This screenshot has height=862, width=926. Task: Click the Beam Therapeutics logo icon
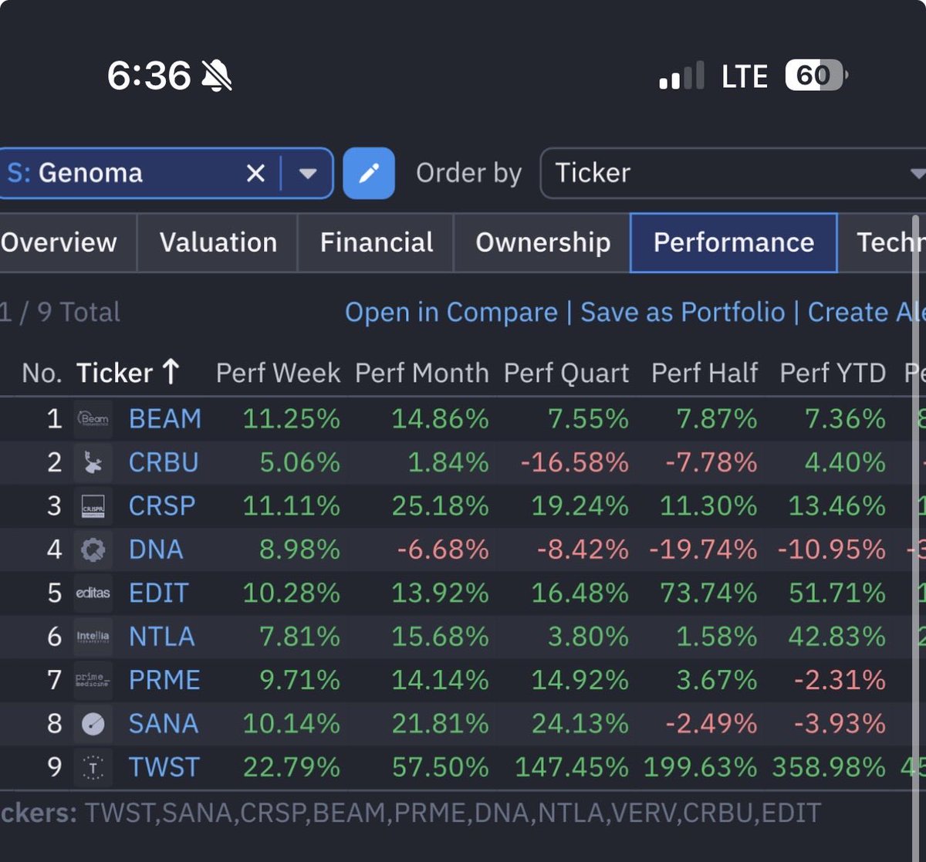coord(93,419)
